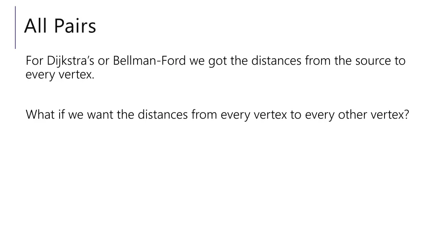Click the word "distances" in the first paragraph

277,61
